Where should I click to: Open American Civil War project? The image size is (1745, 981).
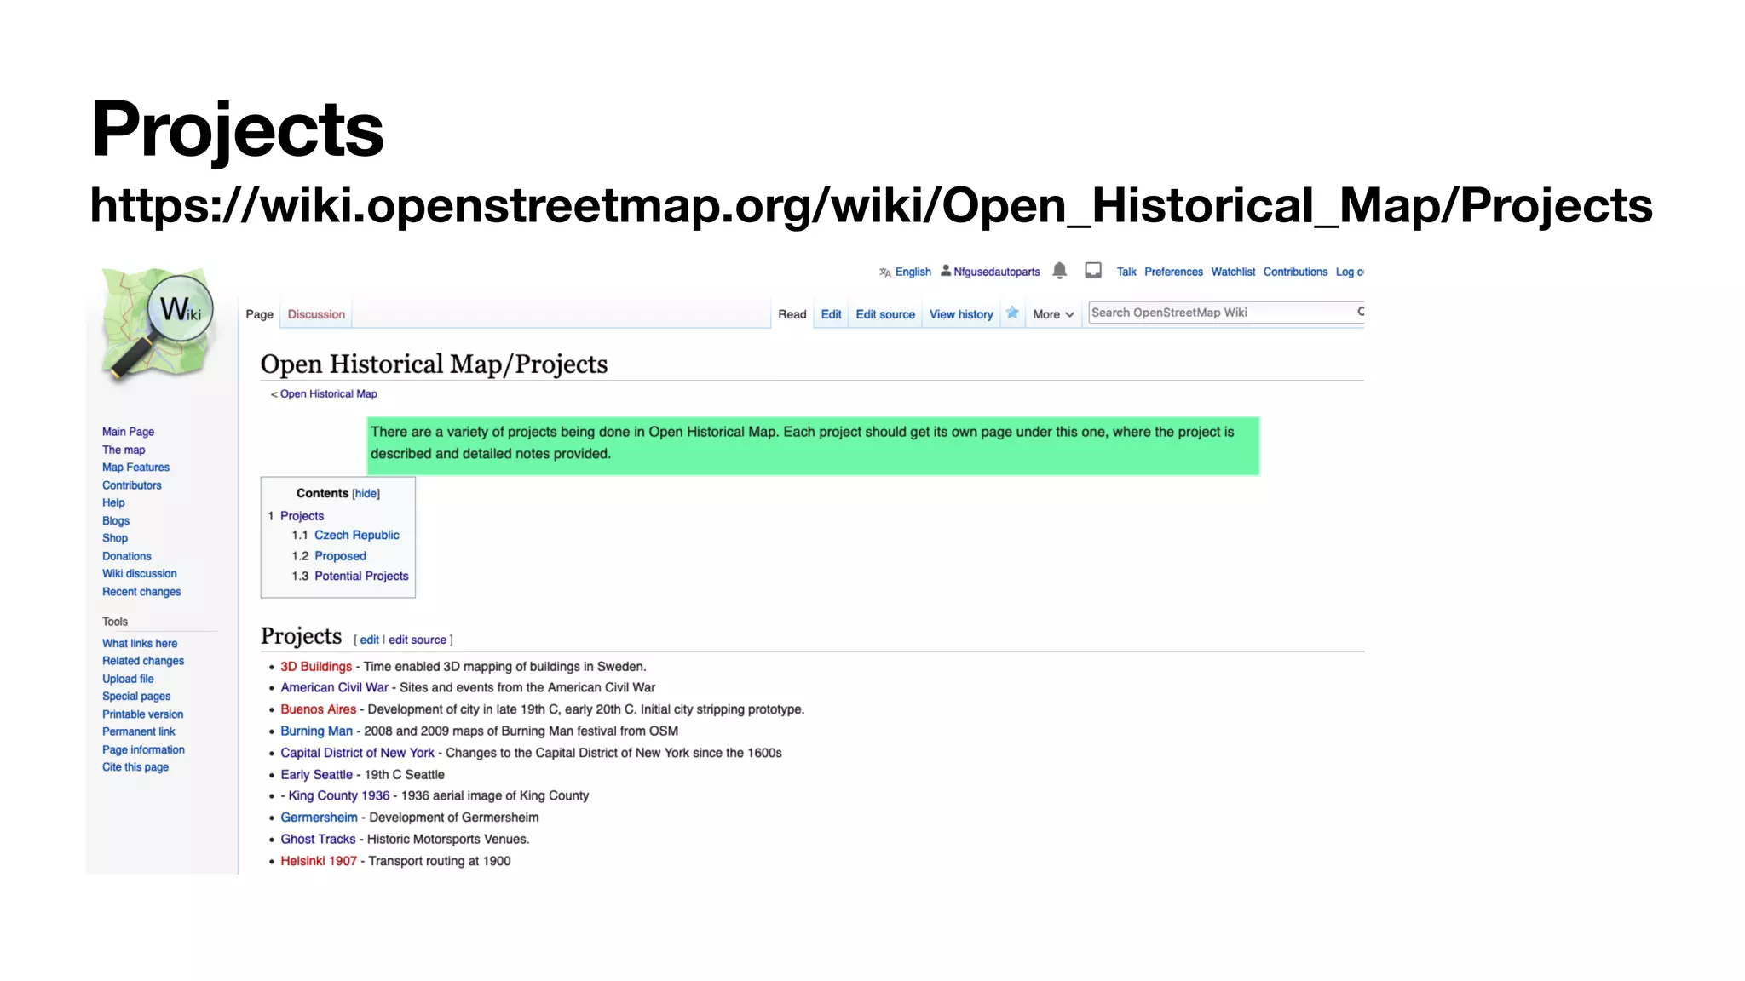click(x=334, y=687)
